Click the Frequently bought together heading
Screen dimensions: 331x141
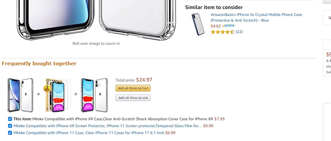39,63
